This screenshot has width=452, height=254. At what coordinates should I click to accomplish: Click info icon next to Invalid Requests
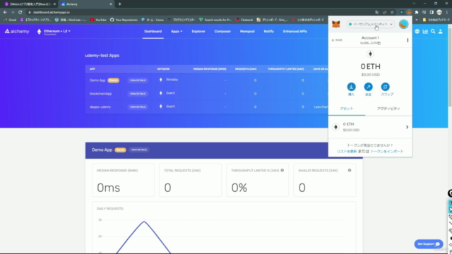point(350,170)
